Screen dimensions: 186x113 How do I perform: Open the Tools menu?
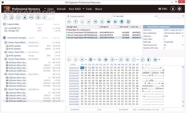88,9
